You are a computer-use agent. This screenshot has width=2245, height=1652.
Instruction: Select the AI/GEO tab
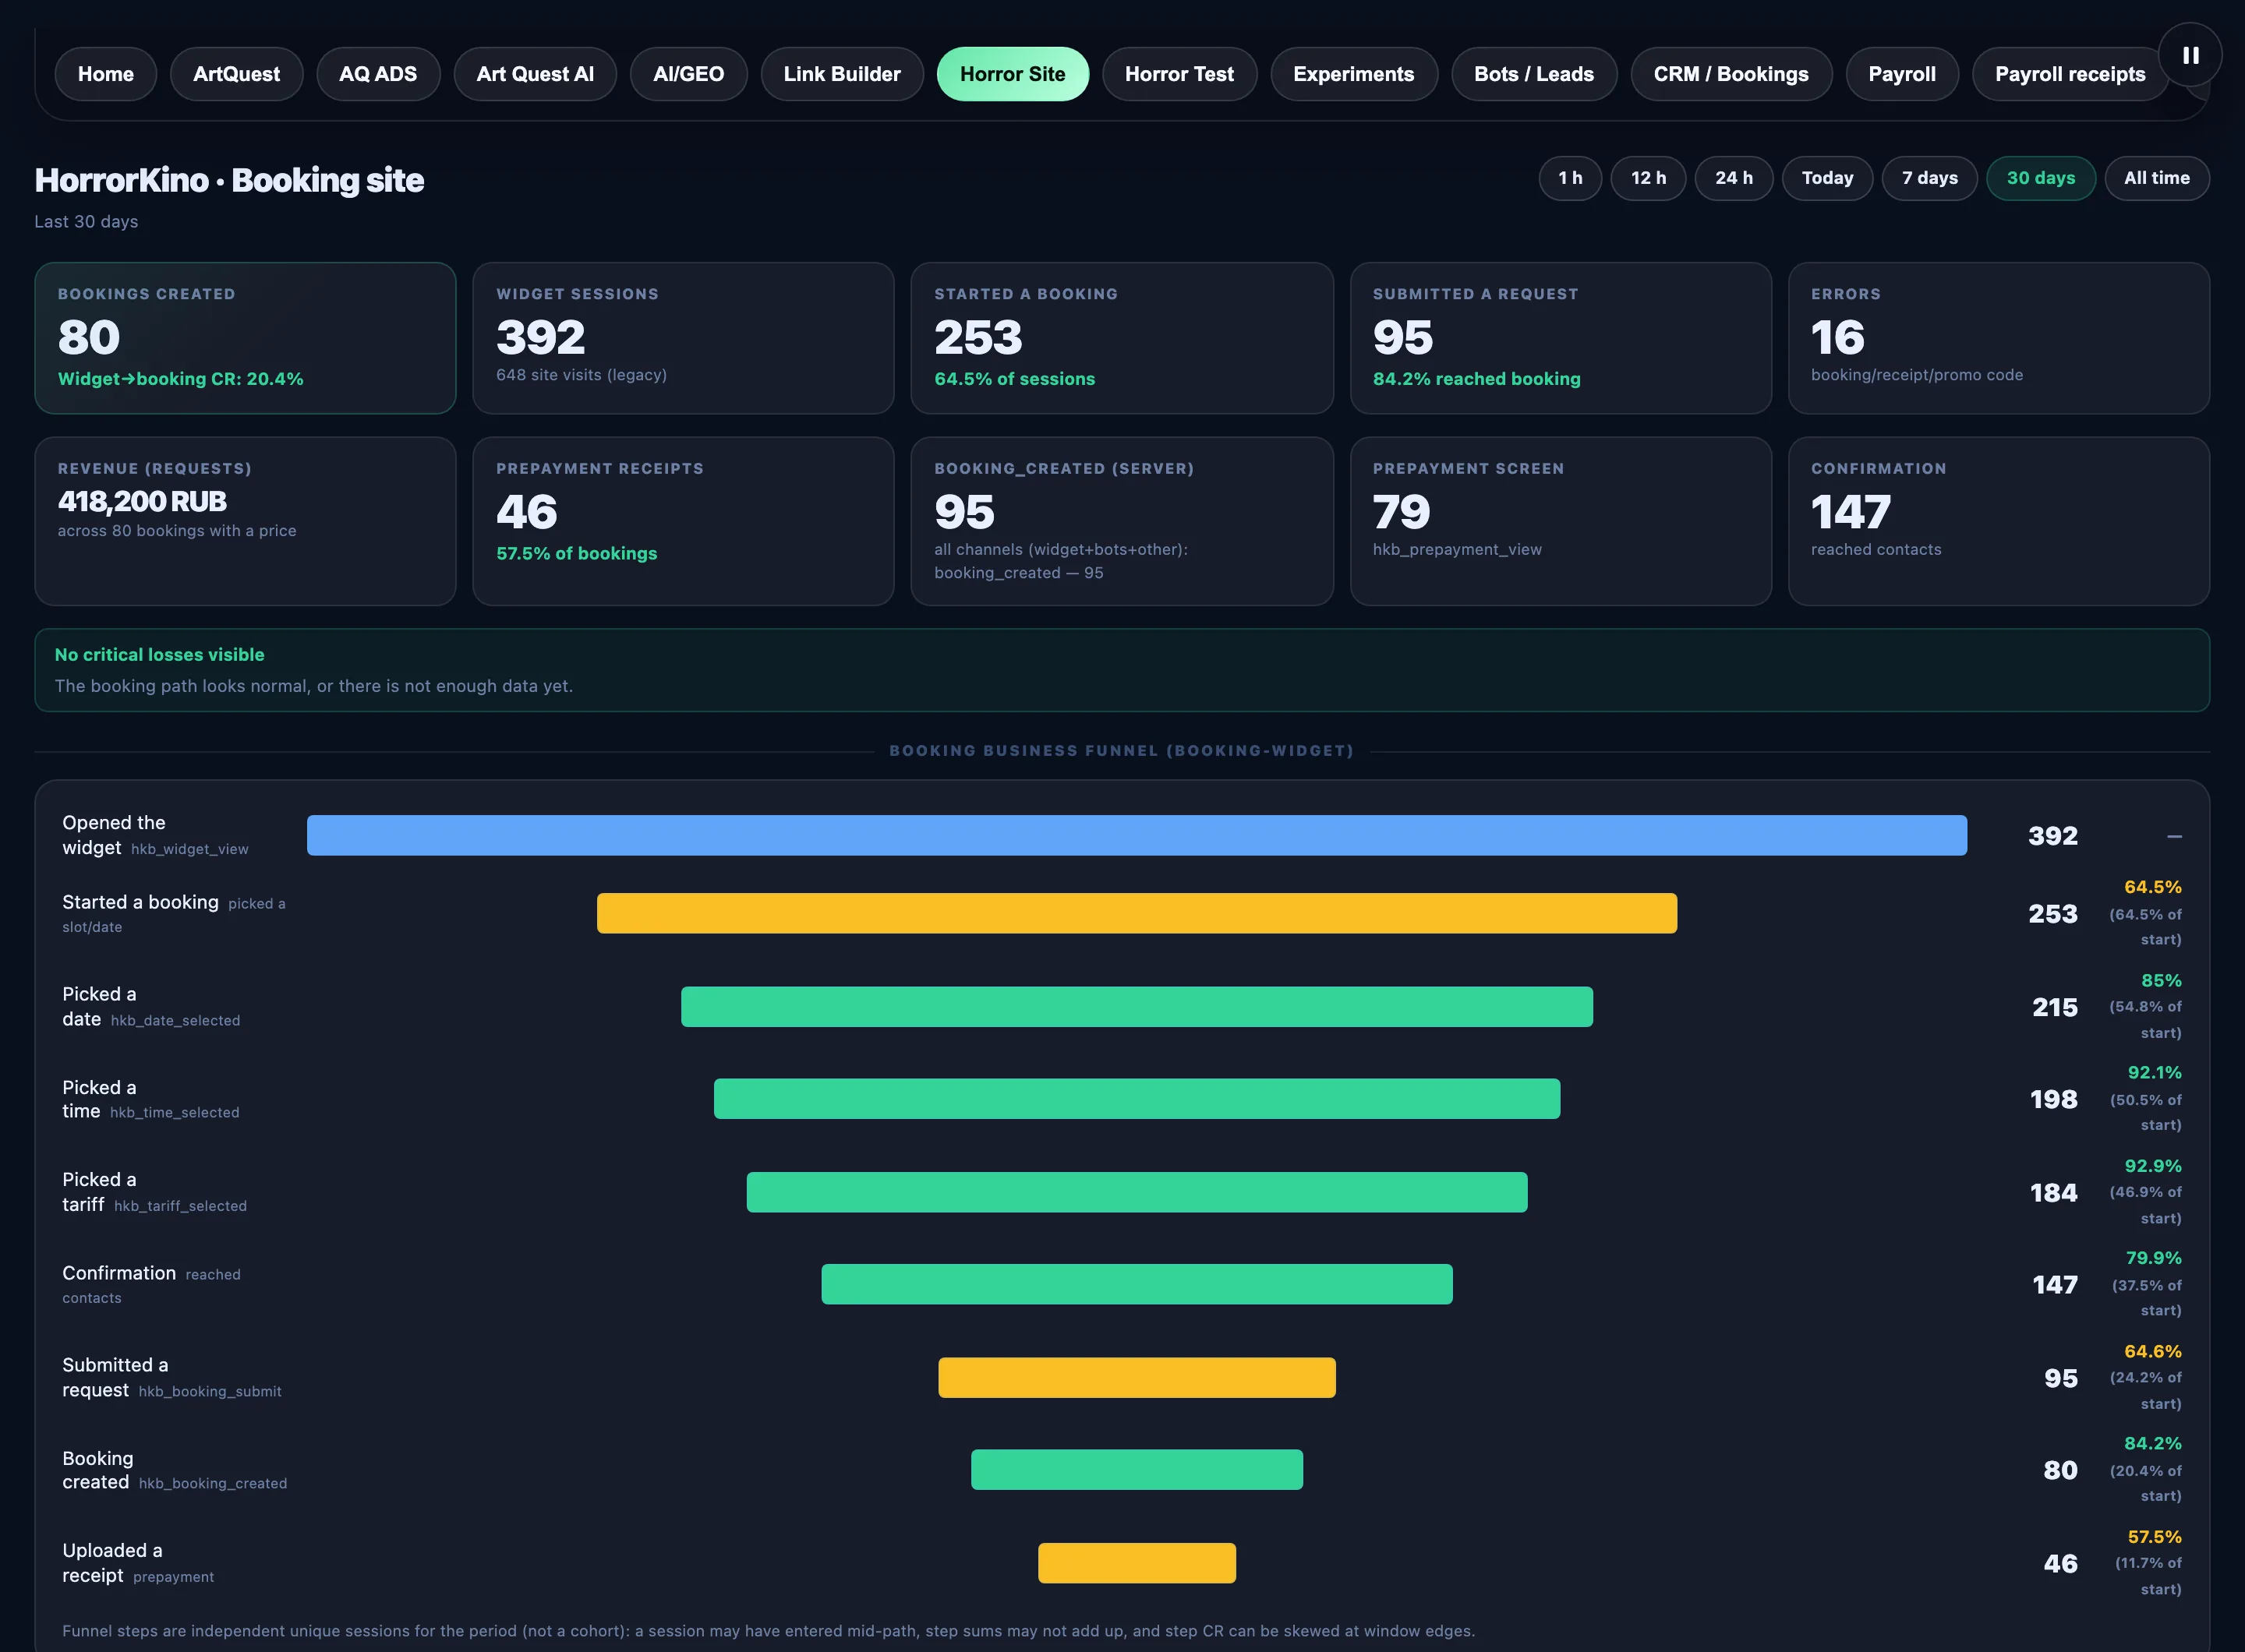pyautogui.click(x=688, y=74)
